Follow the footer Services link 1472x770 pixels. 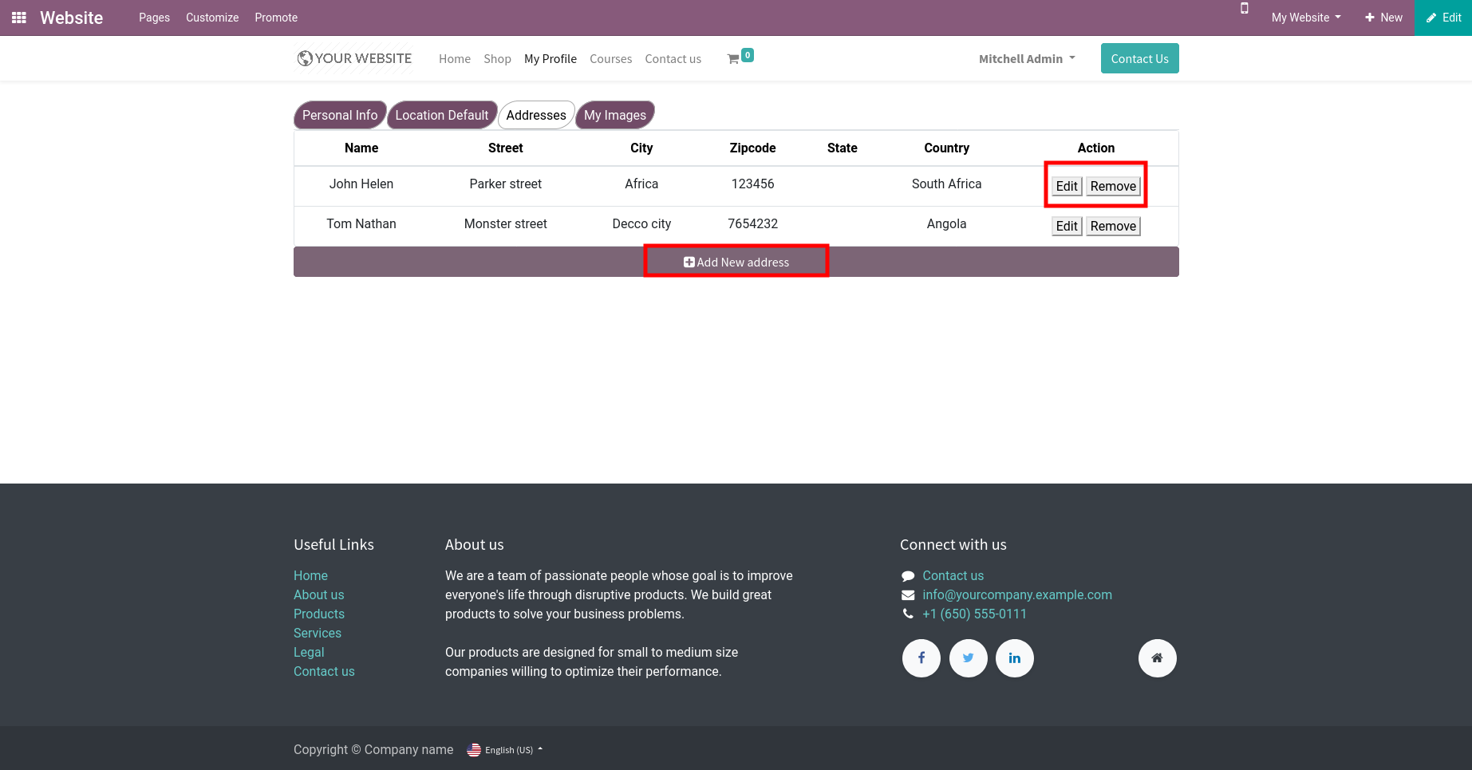(x=318, y=633)
